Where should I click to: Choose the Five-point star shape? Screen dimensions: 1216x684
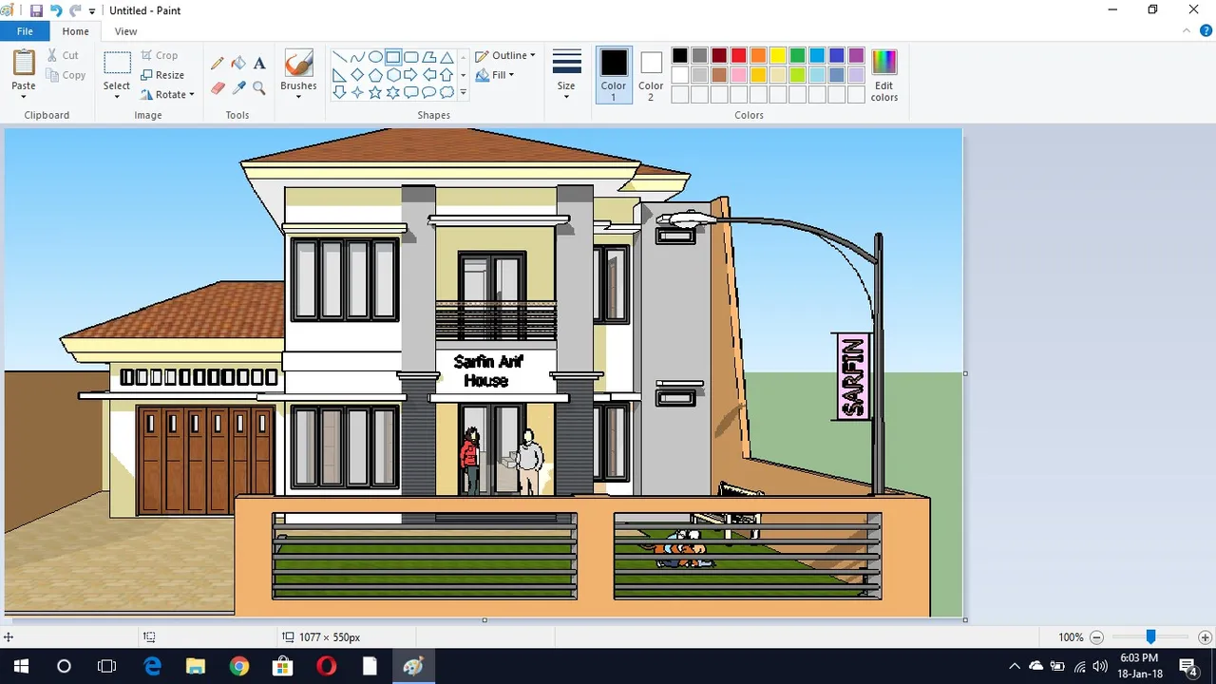point(375,92)
